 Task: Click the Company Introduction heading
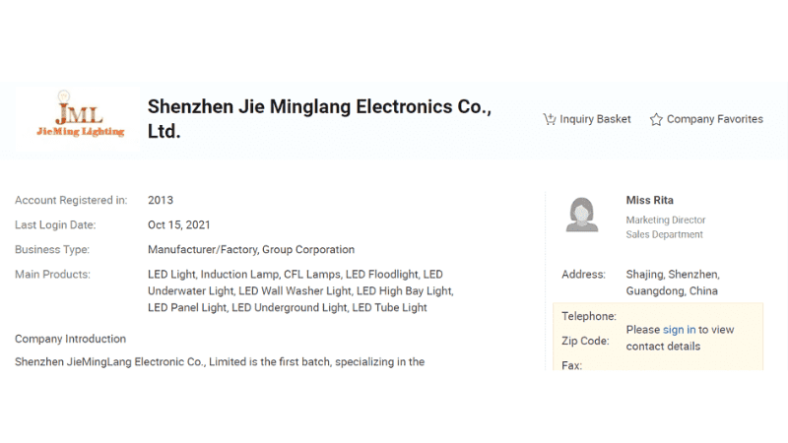70,339
